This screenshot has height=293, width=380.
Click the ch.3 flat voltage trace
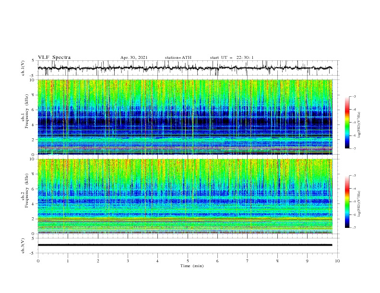(185, 245)
